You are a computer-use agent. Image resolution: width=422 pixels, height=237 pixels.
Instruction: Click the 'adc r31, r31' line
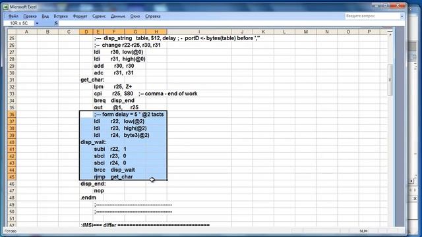point(113,73)
